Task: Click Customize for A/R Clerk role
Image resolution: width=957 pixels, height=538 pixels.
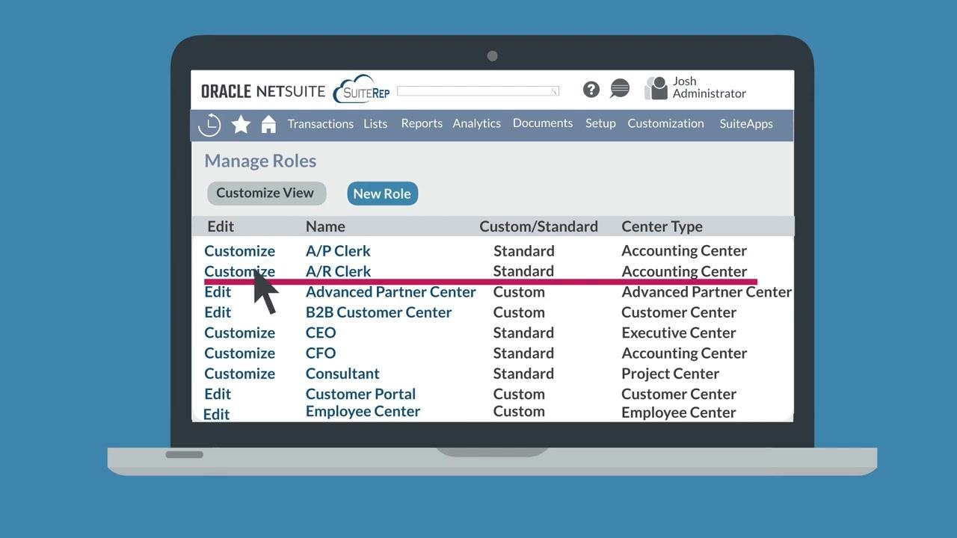Action: pyautogui.click(x=239, y=271)
